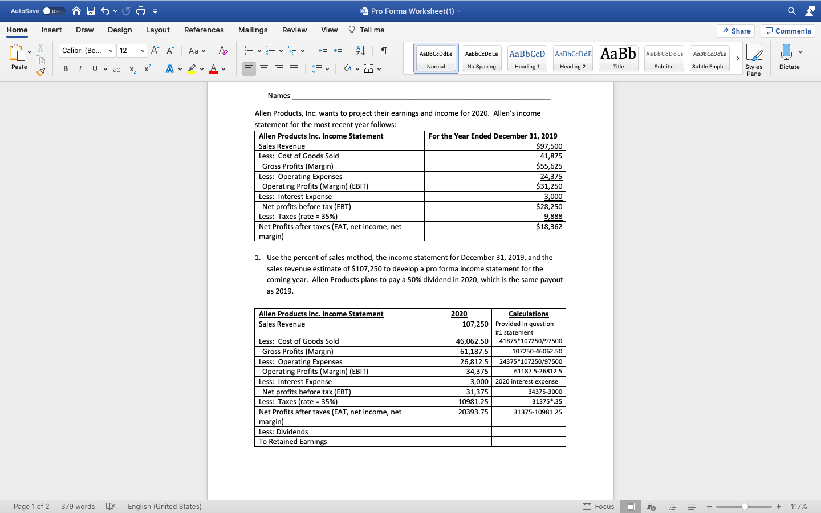Apply strikethrough to selected text
Viewport: 821px width, 513px height.
coord(116,68)
